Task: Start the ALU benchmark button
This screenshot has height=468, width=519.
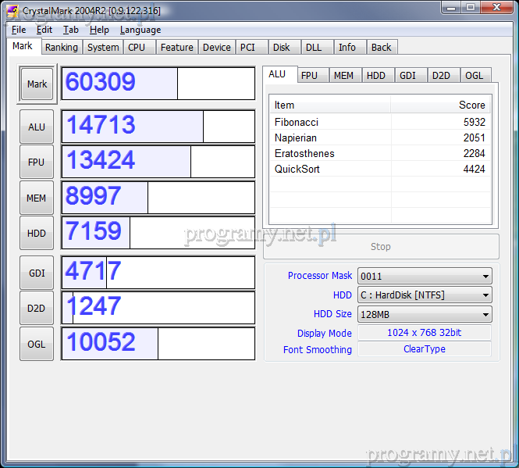Action: point(37,127)
